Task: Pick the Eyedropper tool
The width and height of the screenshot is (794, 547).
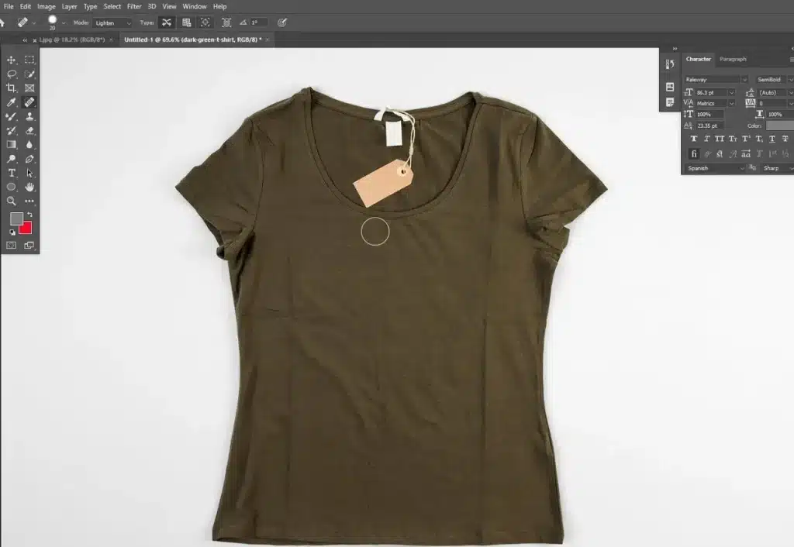Action: pyautogui.click(x=12, y=102)
